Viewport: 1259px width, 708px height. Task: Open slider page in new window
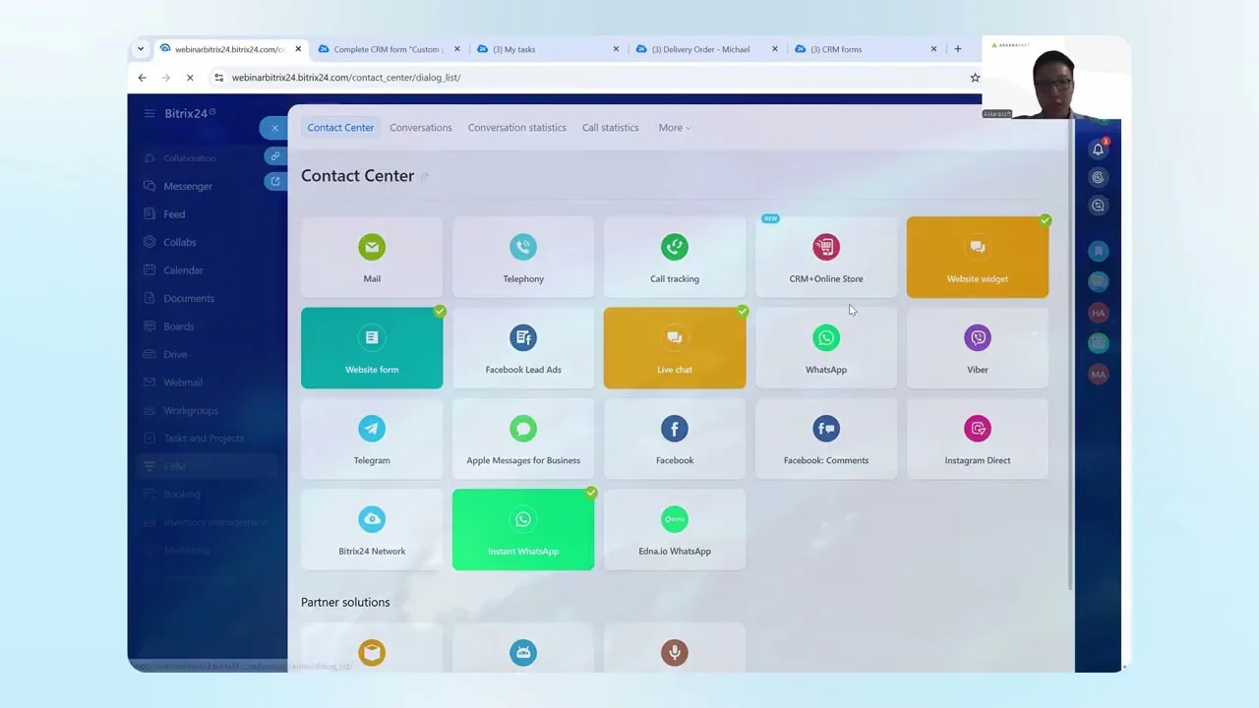click(275, 181)
